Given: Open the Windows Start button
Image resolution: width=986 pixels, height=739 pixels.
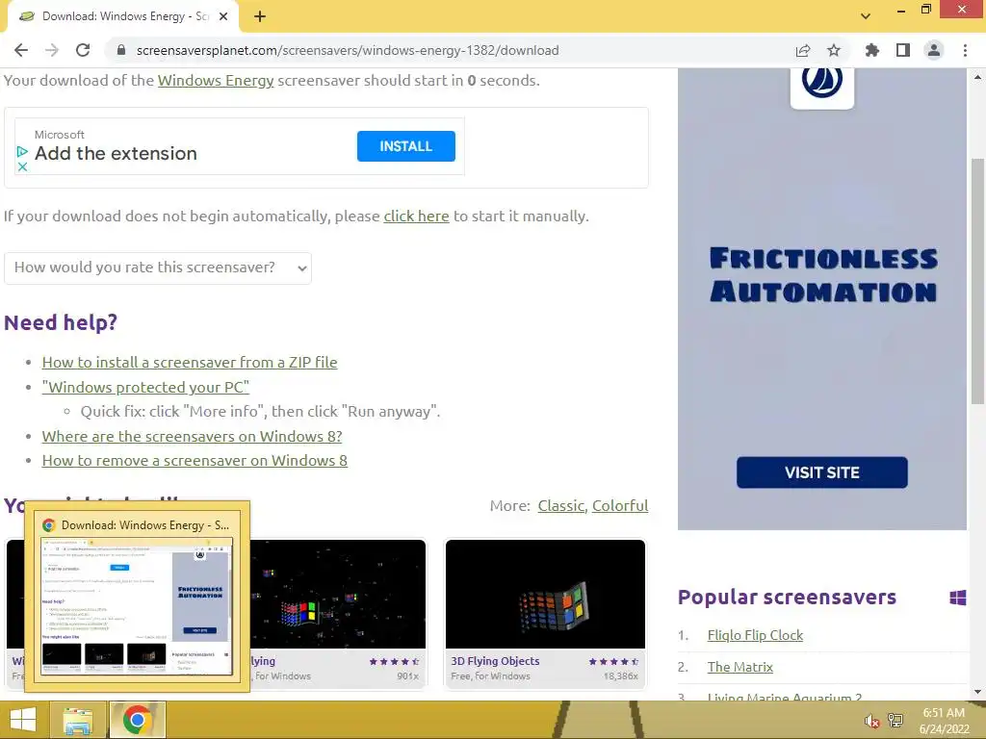Looking at the screenshot, I should click(23, 720).
